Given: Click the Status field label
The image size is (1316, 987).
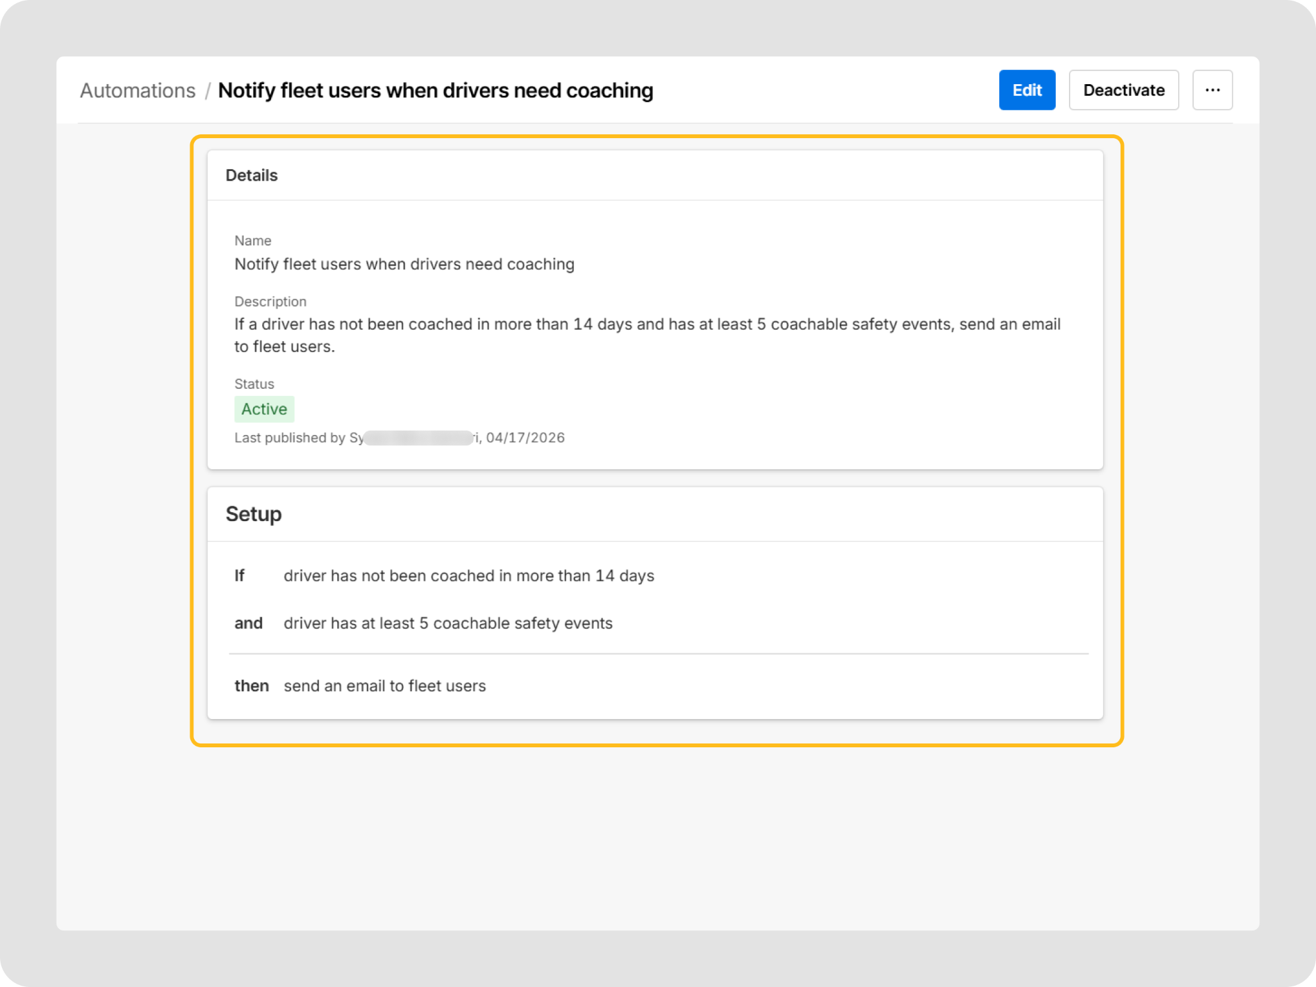Looking at the screenshot, I should pyautogui.click(x=254, y=384).
